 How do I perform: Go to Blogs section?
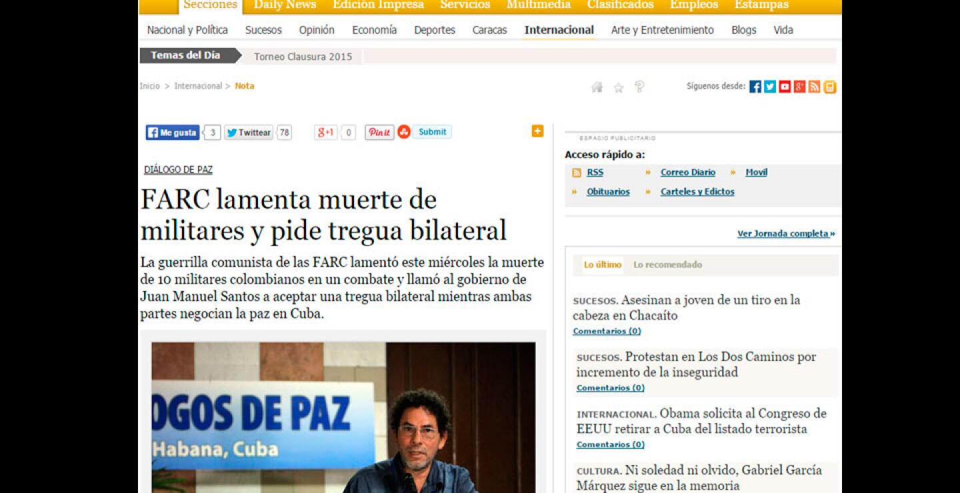[744, 30]
